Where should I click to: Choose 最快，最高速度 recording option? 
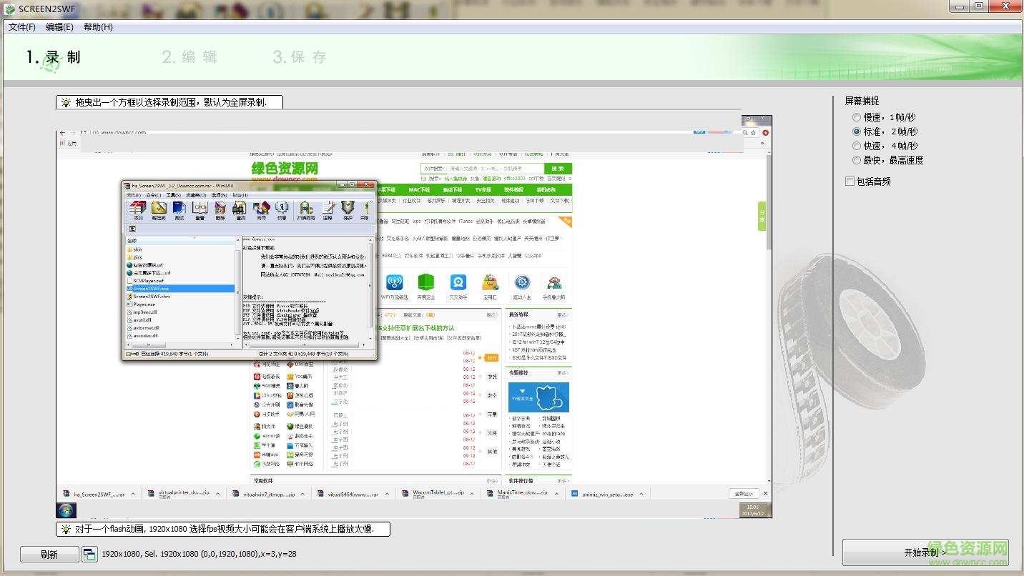pos(857,159)
